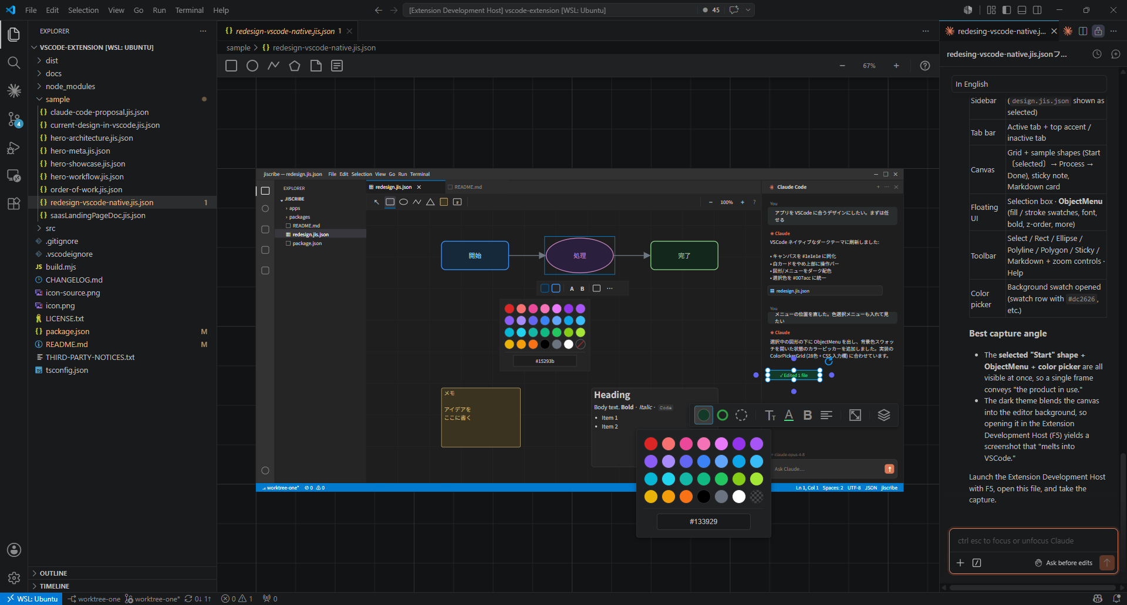The image size is (1127, 605).
Task: Click hex input showing #133929
Action: coord(703,521)
